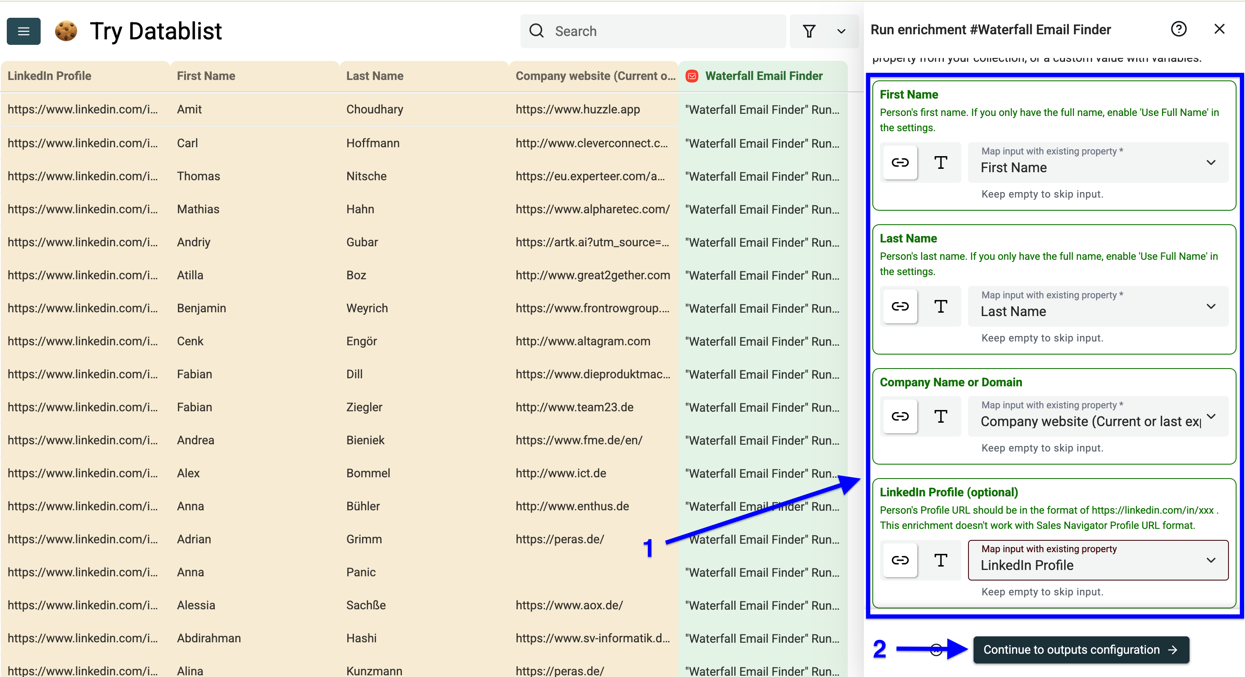Select the last name cell 'Ziegler'
The width and height of the screenshot is (1245, 677).
point(424,407)
